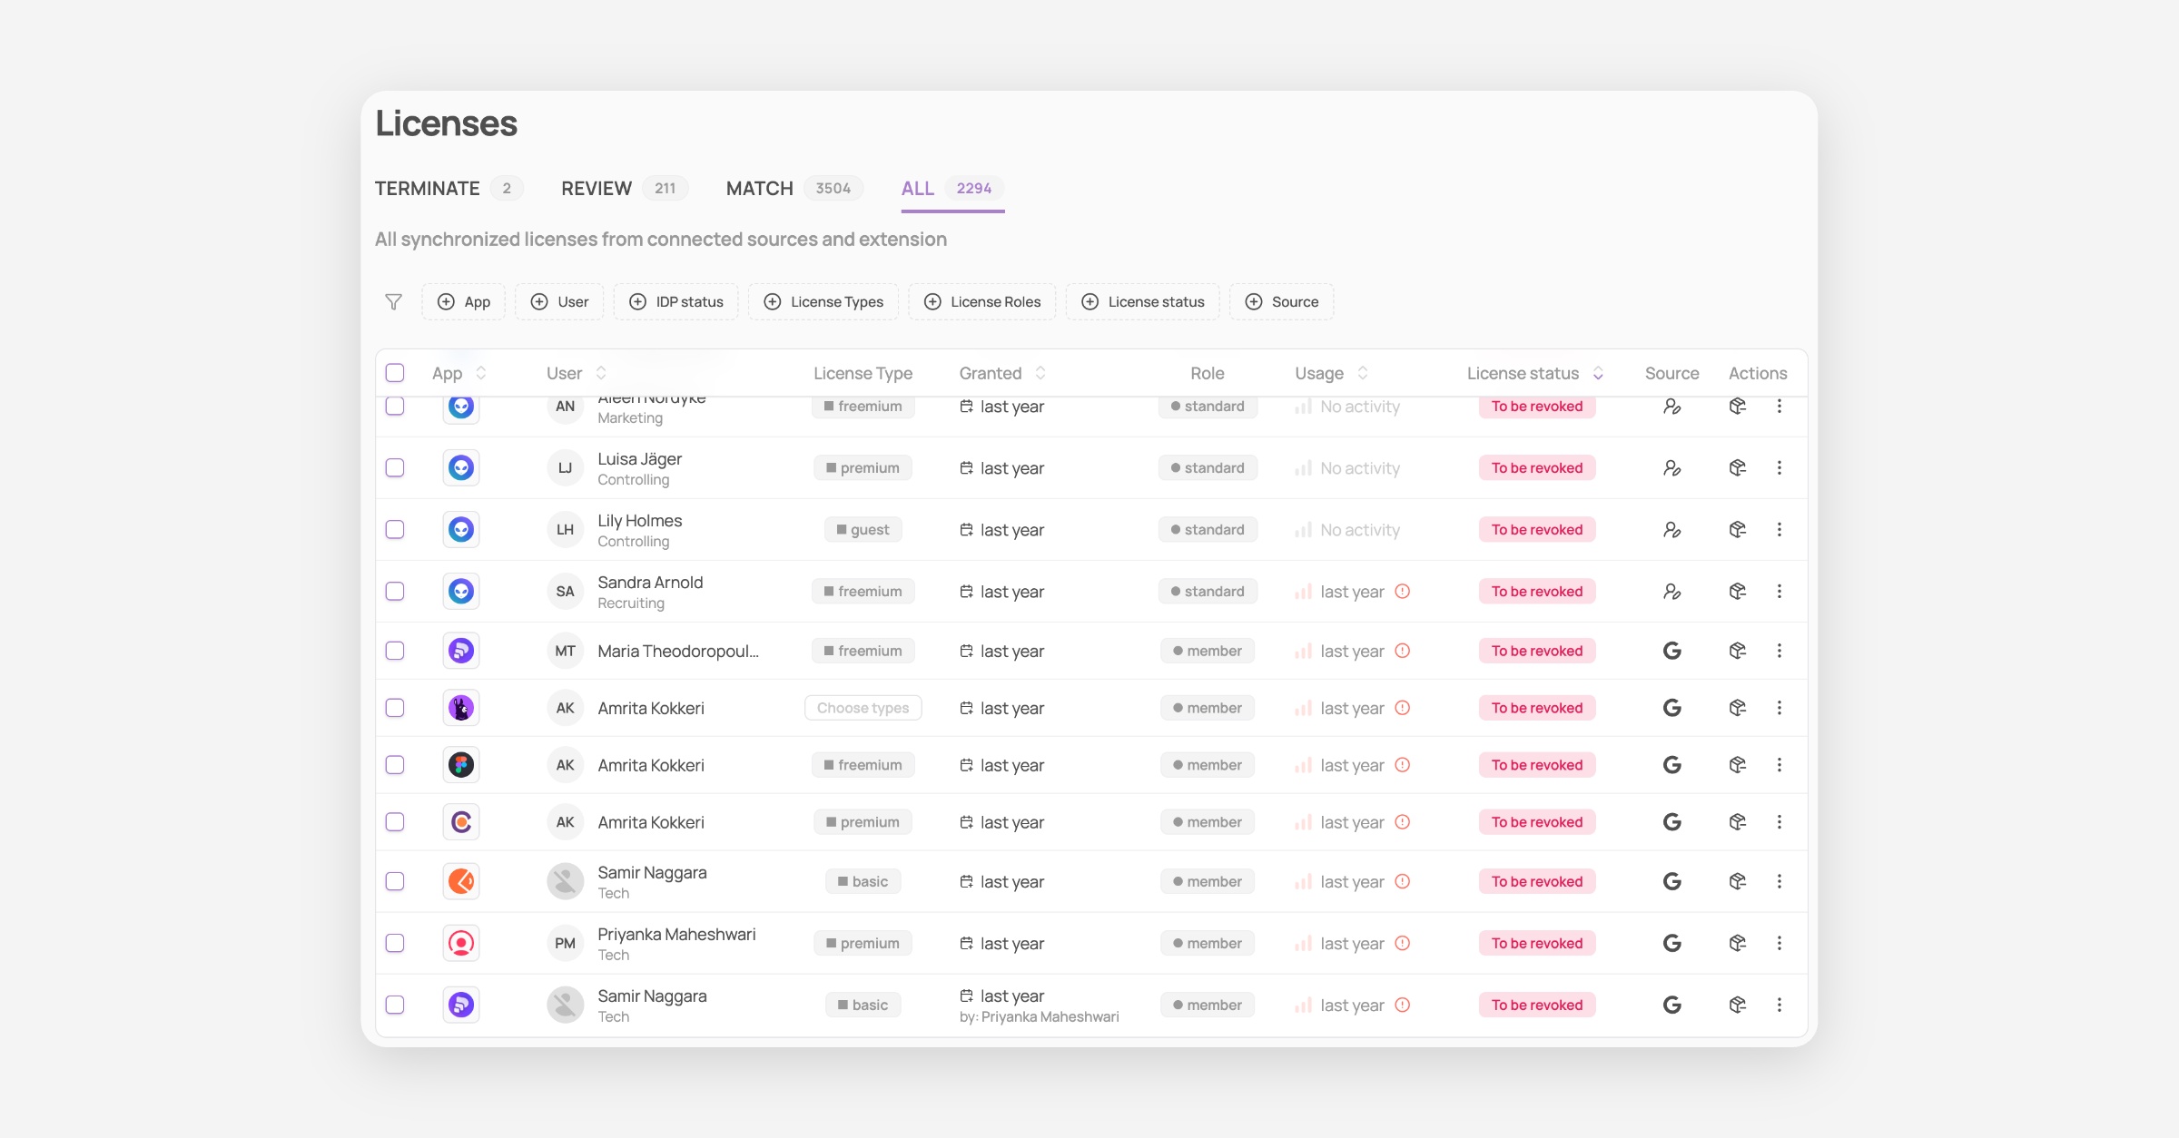Click the Figma app icon for Amrita Kokkeri
Screen dimensions: 2179x1138
point(461,766)
